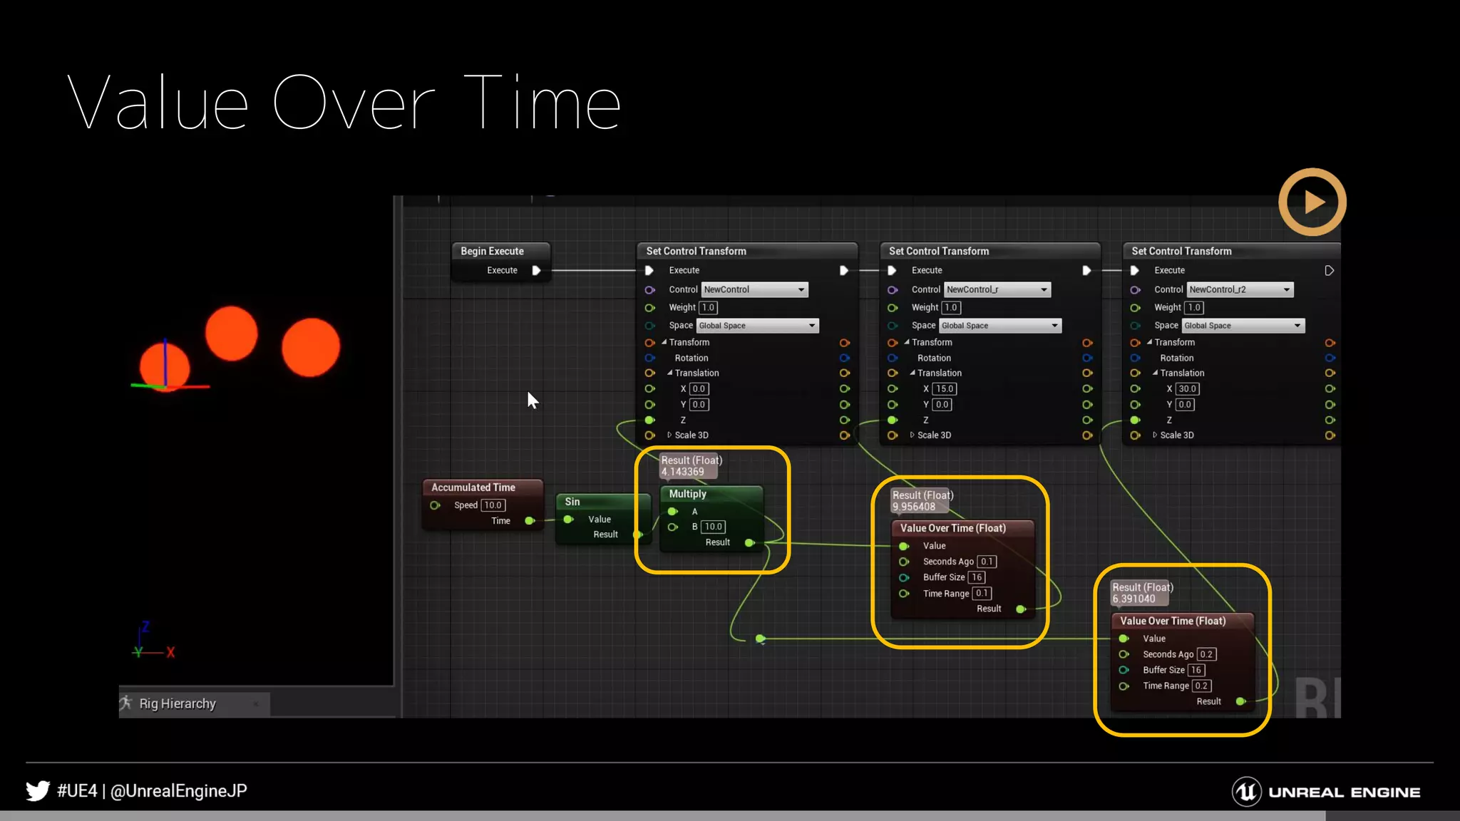Screen dimensions: 1460x821
Task: Click the Rig Hierarchy tab icon
Action: [126, 703]
